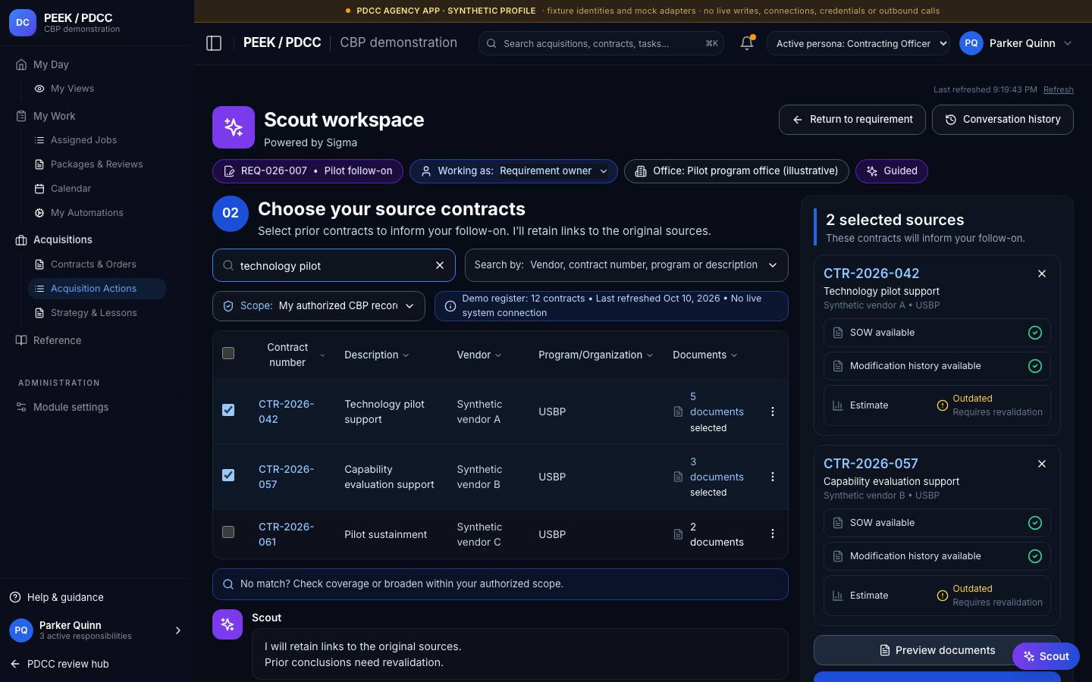
Task: Click the search magnifier in contract filter
Action: tap(228, 265)
